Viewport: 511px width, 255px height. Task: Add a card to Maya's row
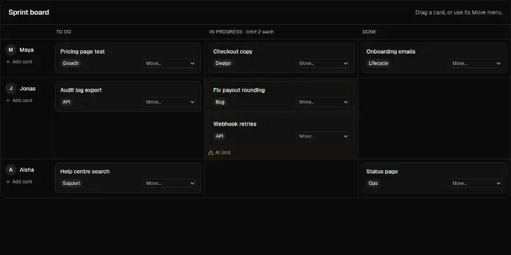point(19,62)
